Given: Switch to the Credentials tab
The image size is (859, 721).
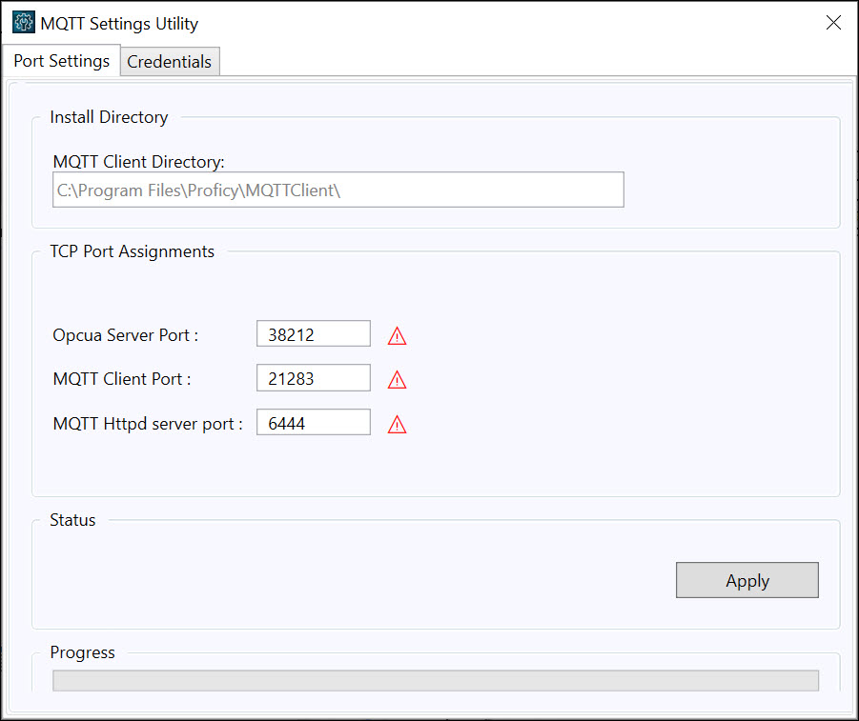Looking at the screenshot, I should point(170,61).
